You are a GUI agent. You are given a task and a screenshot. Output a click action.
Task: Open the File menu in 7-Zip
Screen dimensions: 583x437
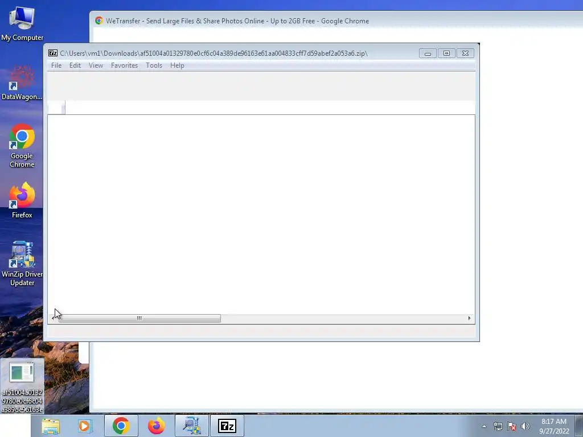click(56, 65)
